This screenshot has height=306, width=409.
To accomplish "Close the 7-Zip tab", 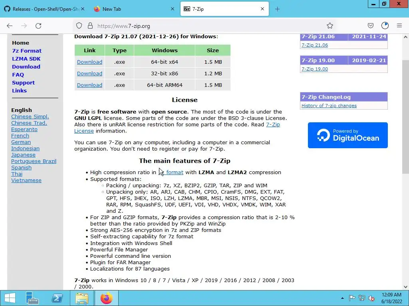I will 262,9.
